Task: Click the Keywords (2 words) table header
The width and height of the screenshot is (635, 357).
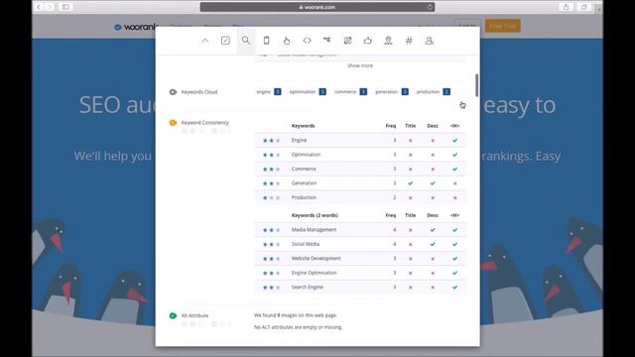Action: point(315,215)
